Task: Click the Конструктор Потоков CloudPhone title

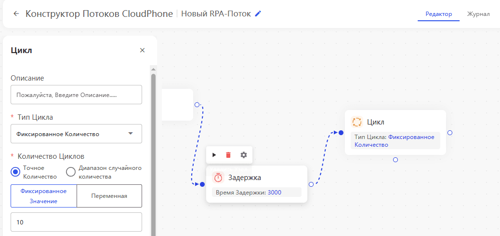Action: [99, 14]
